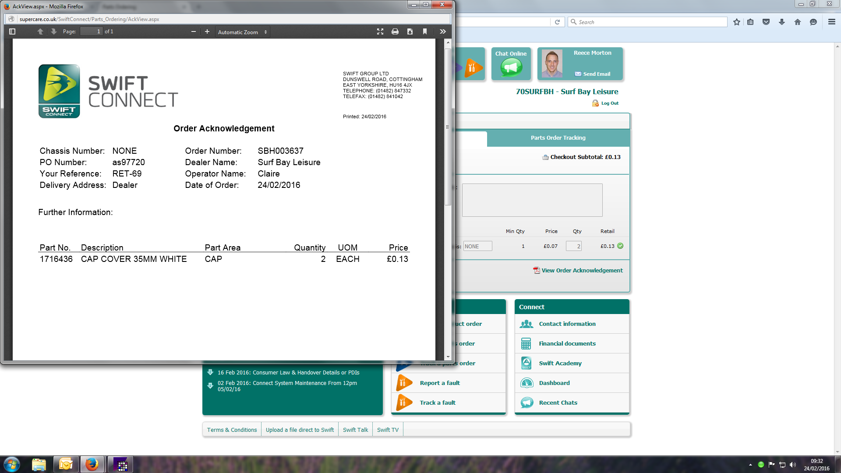Zoom out of the PDF document
Viewport: 841px width, 473px height.
coord(193,32)
